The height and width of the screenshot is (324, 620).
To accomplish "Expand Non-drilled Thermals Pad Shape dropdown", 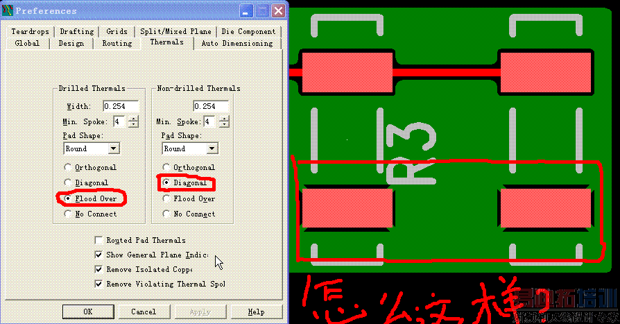I will pos(212,148).
